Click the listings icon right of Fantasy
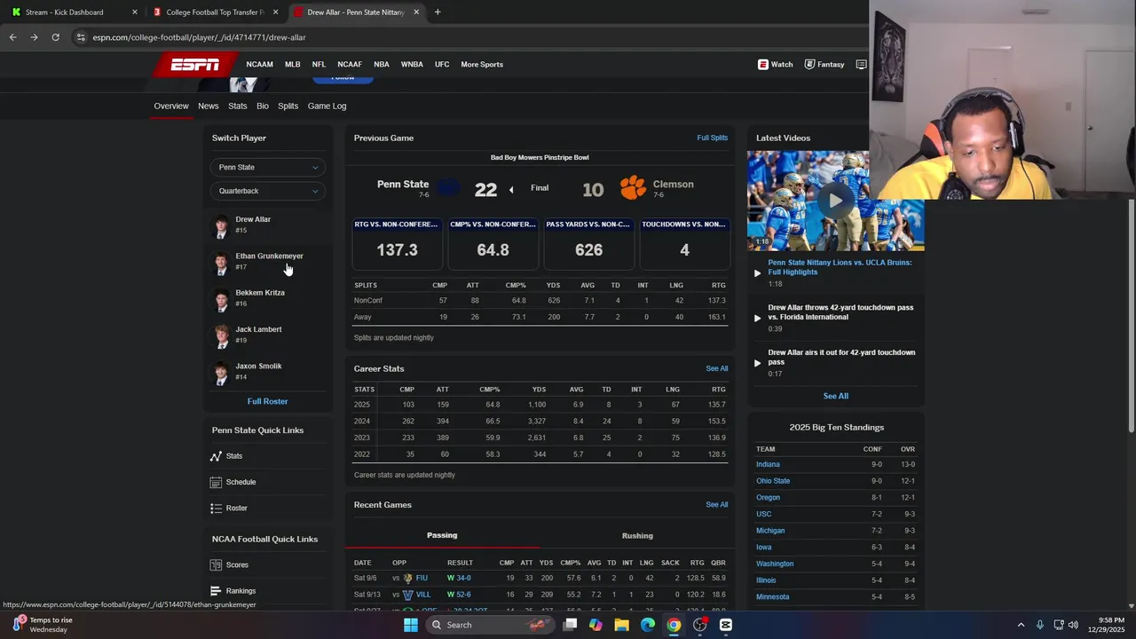Viewport: 1136px width, 639px height. (x=861, y=64)
